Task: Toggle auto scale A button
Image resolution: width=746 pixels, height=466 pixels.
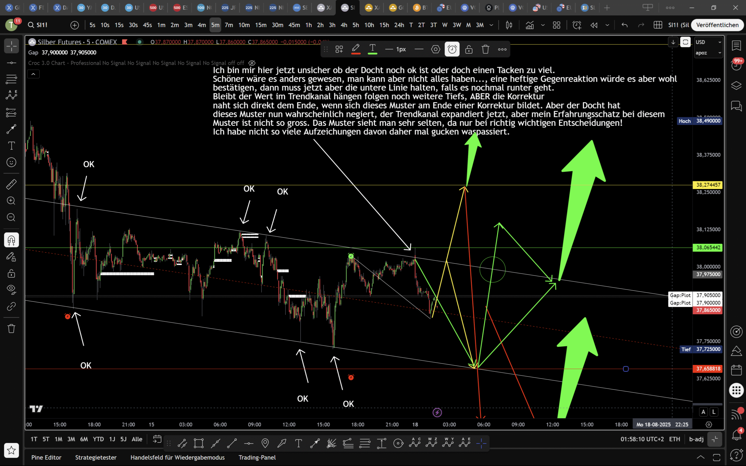Action: (703, 412)
